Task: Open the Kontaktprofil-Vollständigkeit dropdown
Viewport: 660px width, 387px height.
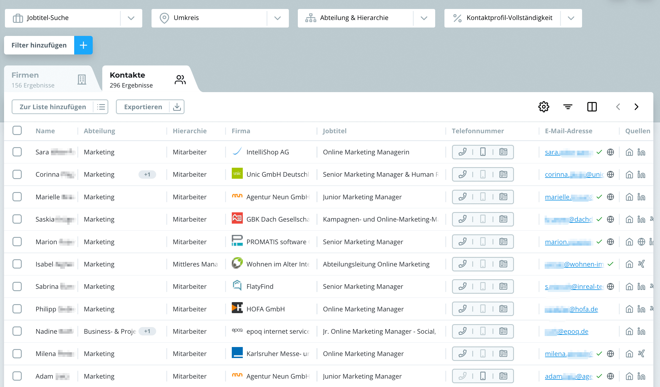Action: (x=571, y=18)
